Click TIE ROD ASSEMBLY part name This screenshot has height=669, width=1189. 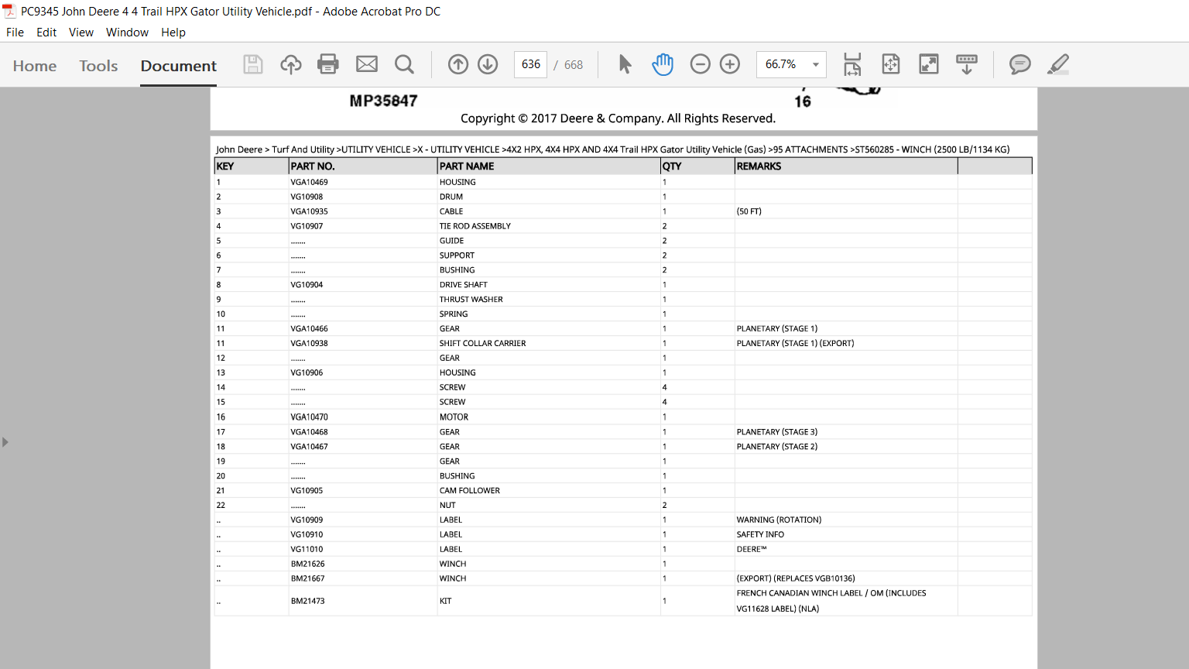click(x=475, y=226)
